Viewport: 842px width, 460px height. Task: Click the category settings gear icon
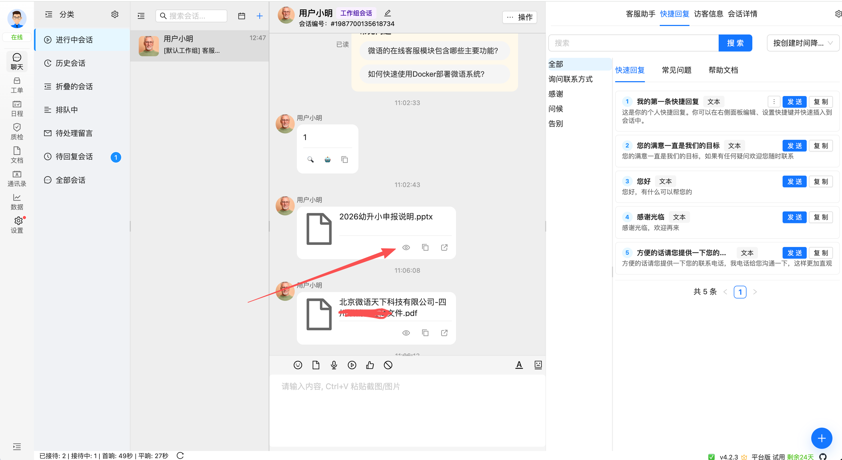pos(115,14)
